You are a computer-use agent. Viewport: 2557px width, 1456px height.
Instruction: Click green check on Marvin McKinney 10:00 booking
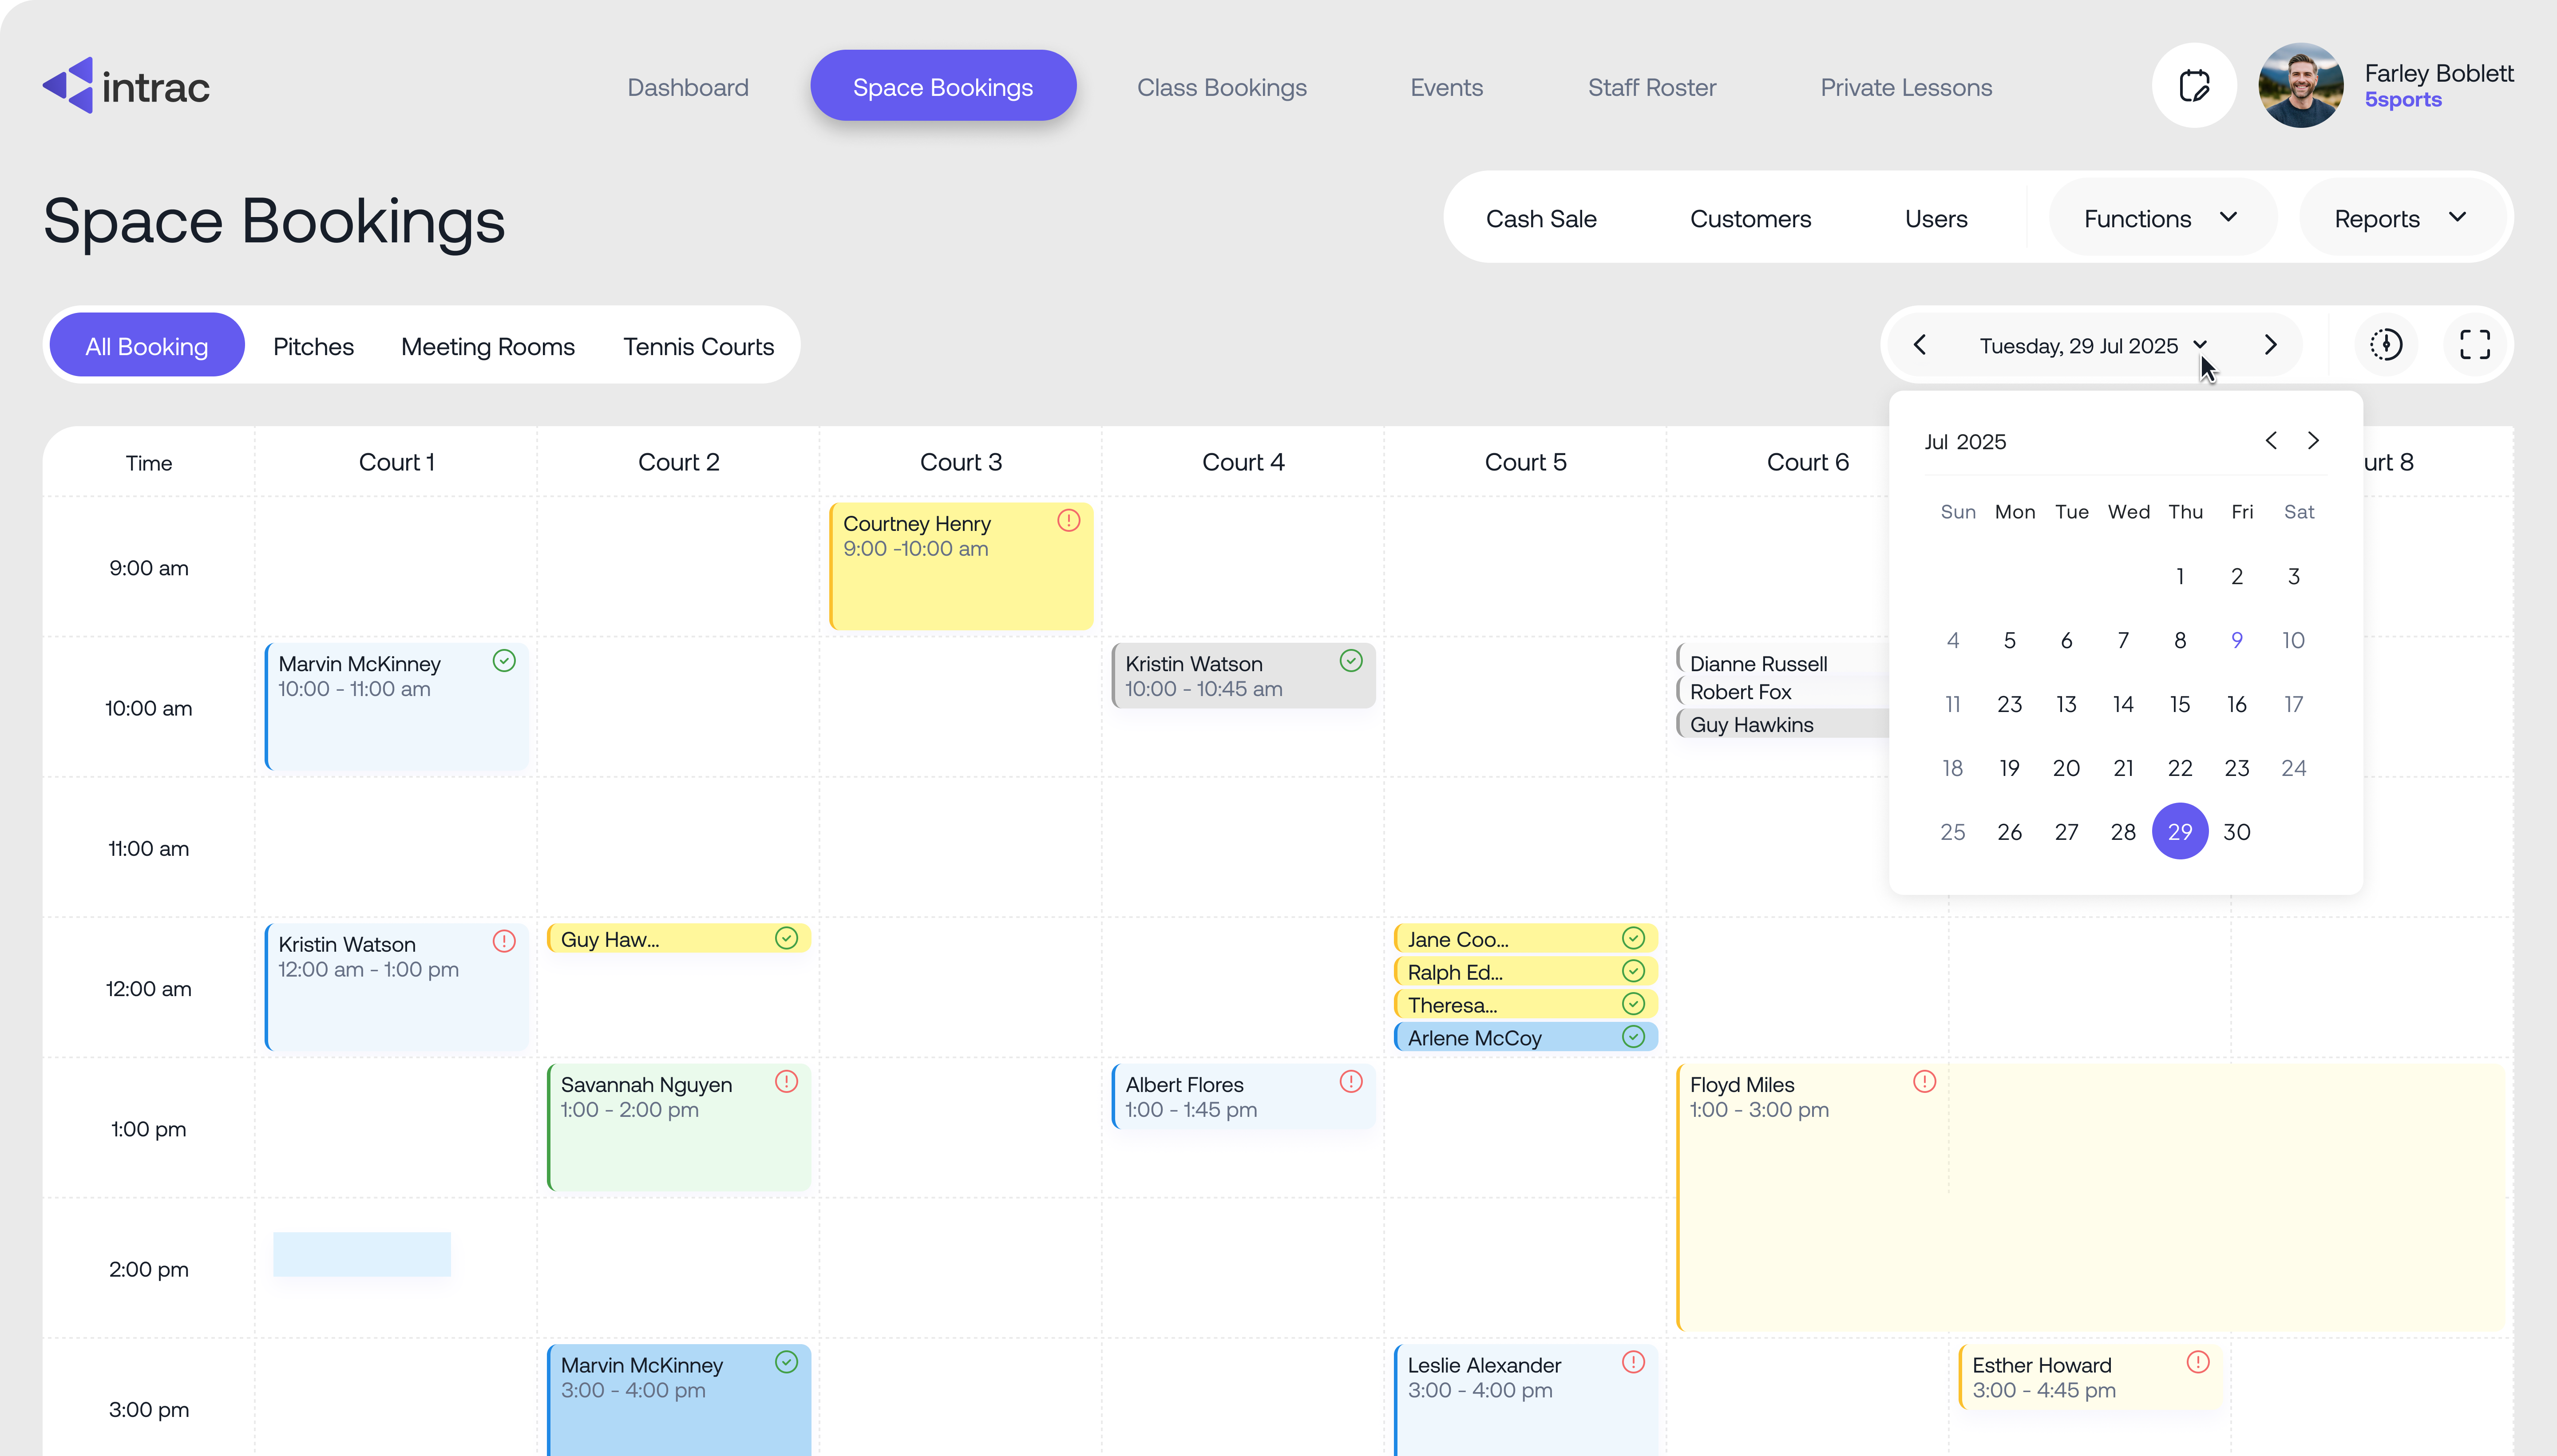(504, 661)
